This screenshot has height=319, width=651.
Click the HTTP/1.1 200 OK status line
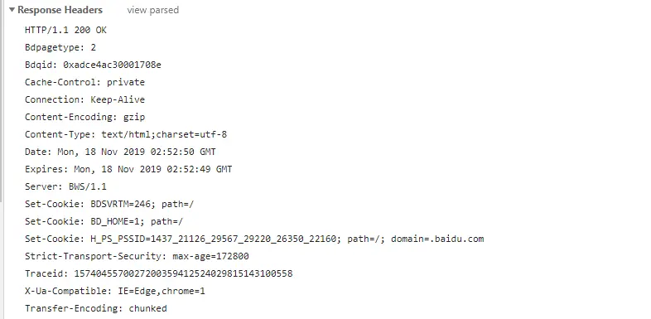pos(65,30)
